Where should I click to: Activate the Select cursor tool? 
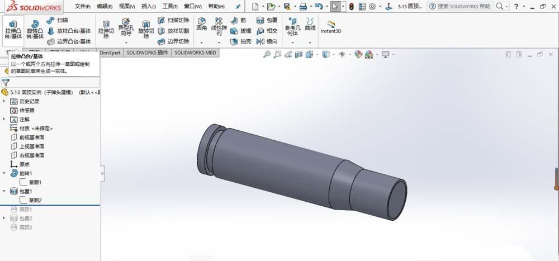click(x=334, y=6)
